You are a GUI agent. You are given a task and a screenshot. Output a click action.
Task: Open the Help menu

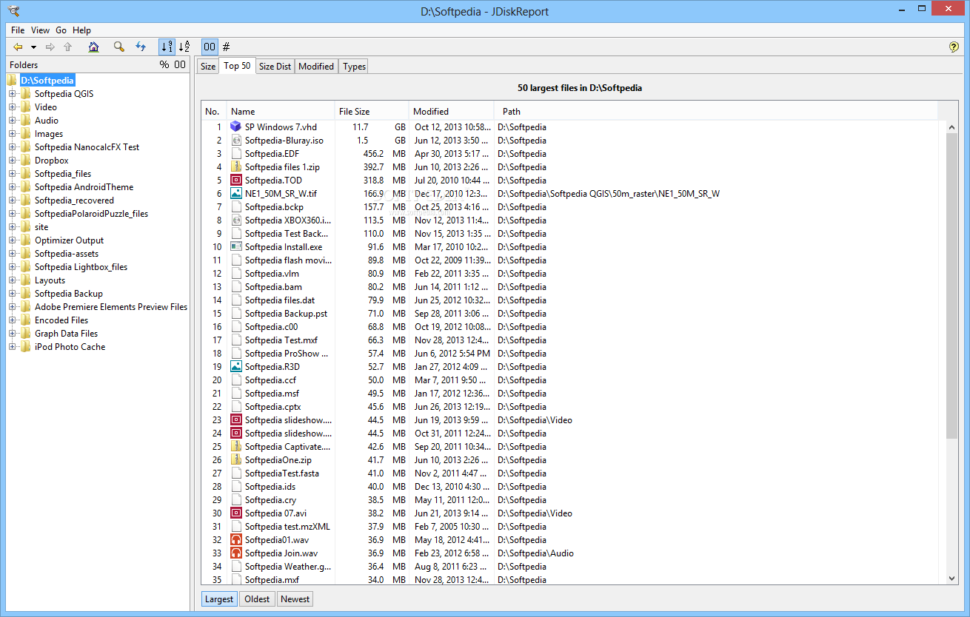pyautogui.click(x=82, y=30)
